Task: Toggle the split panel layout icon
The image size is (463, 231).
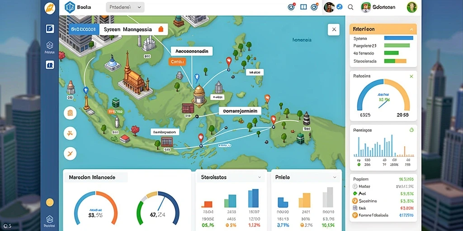Action: tap(303, 7)
